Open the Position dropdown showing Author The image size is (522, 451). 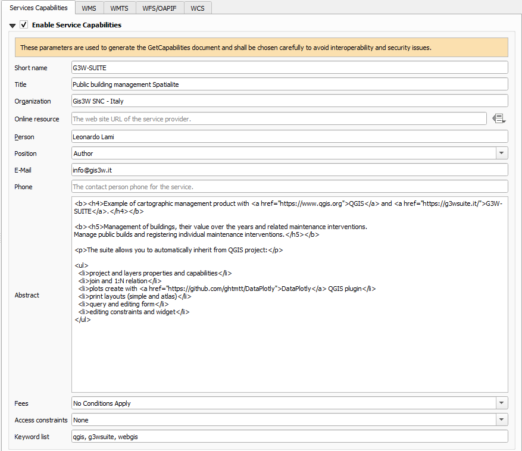pos(290,154)
